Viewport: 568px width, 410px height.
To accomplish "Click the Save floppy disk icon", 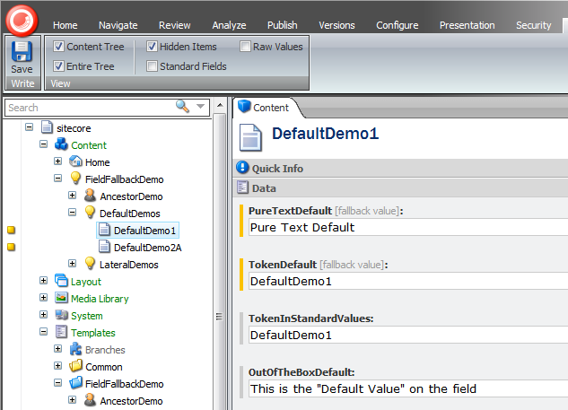I will point(22,51).
